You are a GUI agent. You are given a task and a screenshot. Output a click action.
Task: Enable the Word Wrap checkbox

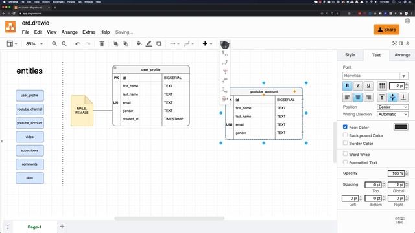(x=345, y=154)
